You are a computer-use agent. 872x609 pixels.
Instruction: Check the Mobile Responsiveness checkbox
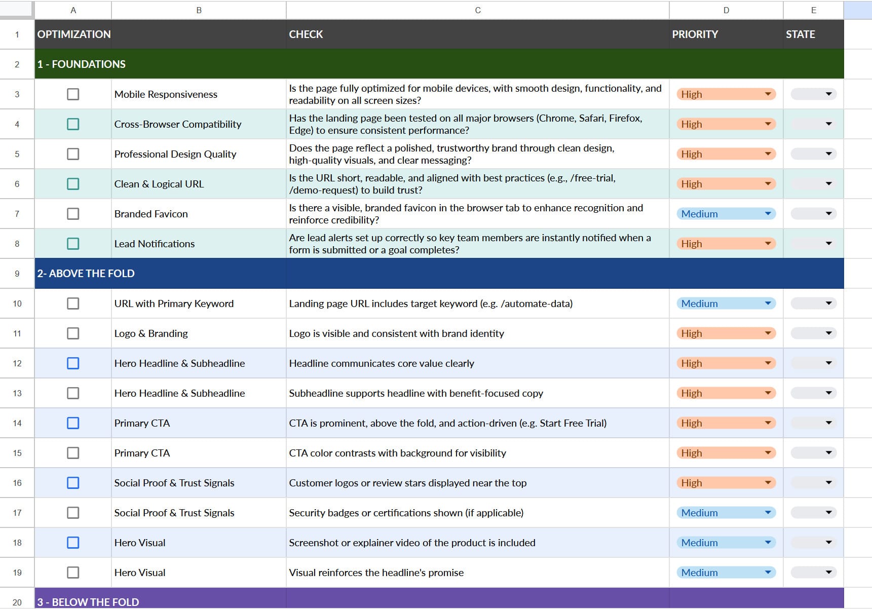pos(73,94)
